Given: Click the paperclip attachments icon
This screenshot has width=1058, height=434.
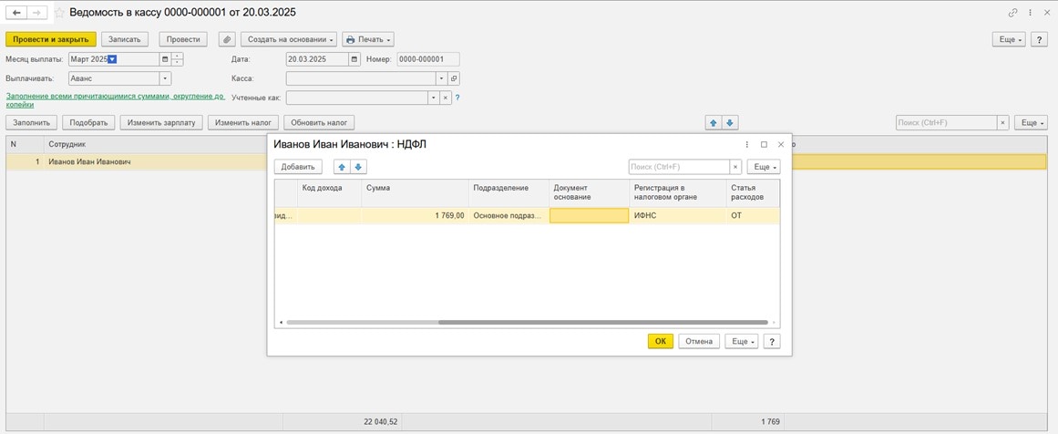Looking at the screenshot, I should [227, 40].
